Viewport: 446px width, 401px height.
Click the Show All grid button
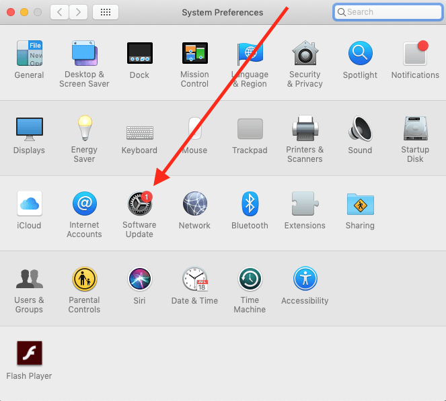coord(106,12)
